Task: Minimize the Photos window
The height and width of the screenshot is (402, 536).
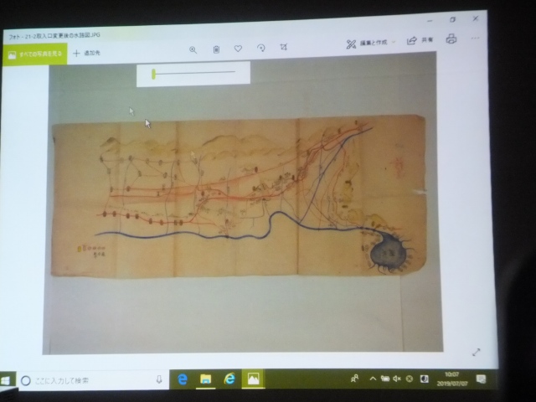Action: 430,21
